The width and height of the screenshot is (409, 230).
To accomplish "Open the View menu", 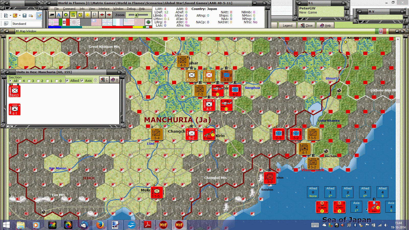I will pyautogui.click(x=92, y=9).
